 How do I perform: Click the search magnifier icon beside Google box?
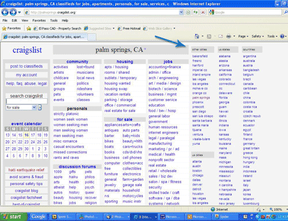[x=286, y=13]
